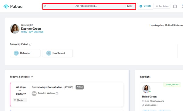Click the 09:15 AM start time
The height and width of the screenshot is (111, 183).
click(x=21, y=87)
